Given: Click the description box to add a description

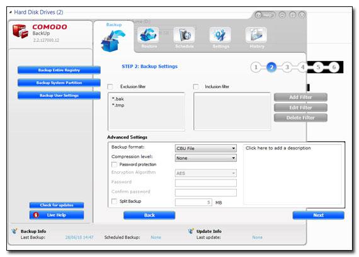Looking at the screenshot, I should click(292, 174).
